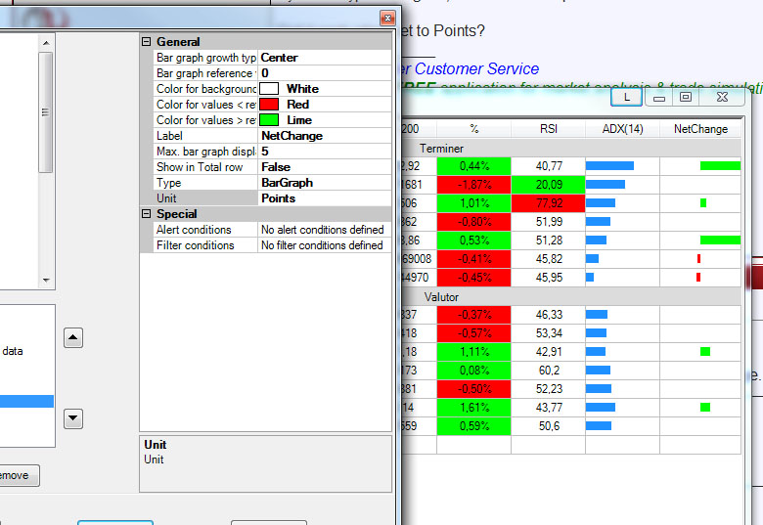This screenshot has width=763, height=525.
Task: Click the -1,87% cell
Action: click(x=474, y=185)
